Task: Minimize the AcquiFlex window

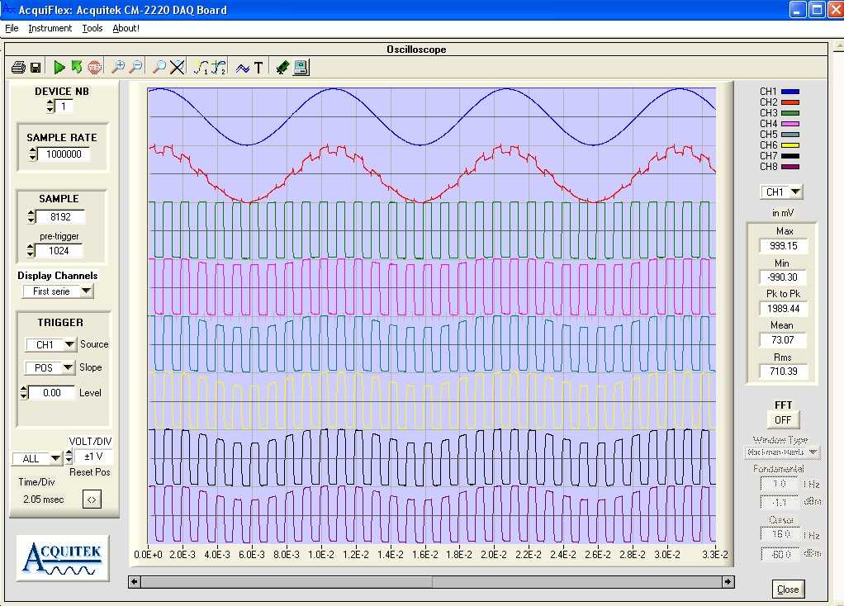Action: 798,10
